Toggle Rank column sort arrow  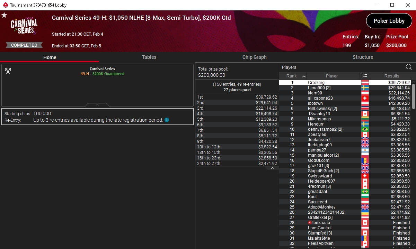coord(304,76)
